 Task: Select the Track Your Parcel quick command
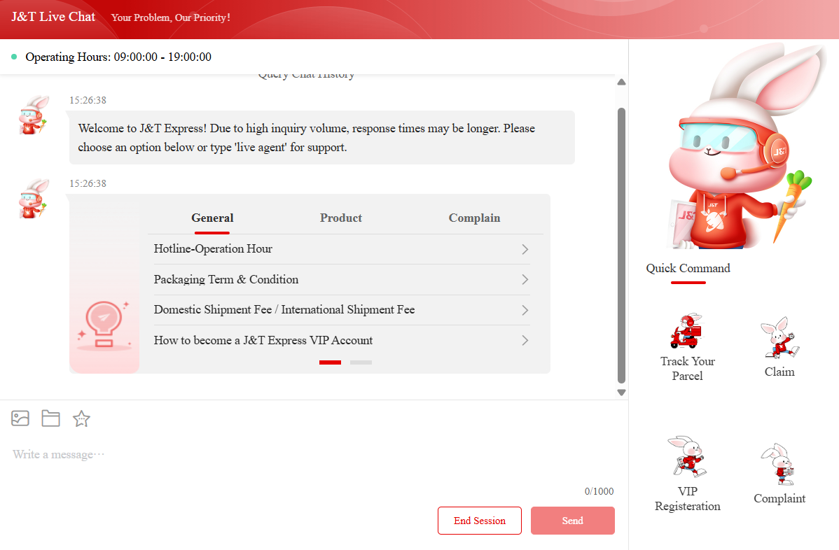(687, 347)
